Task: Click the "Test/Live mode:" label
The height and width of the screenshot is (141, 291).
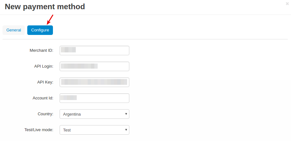Action: point(39,130)
